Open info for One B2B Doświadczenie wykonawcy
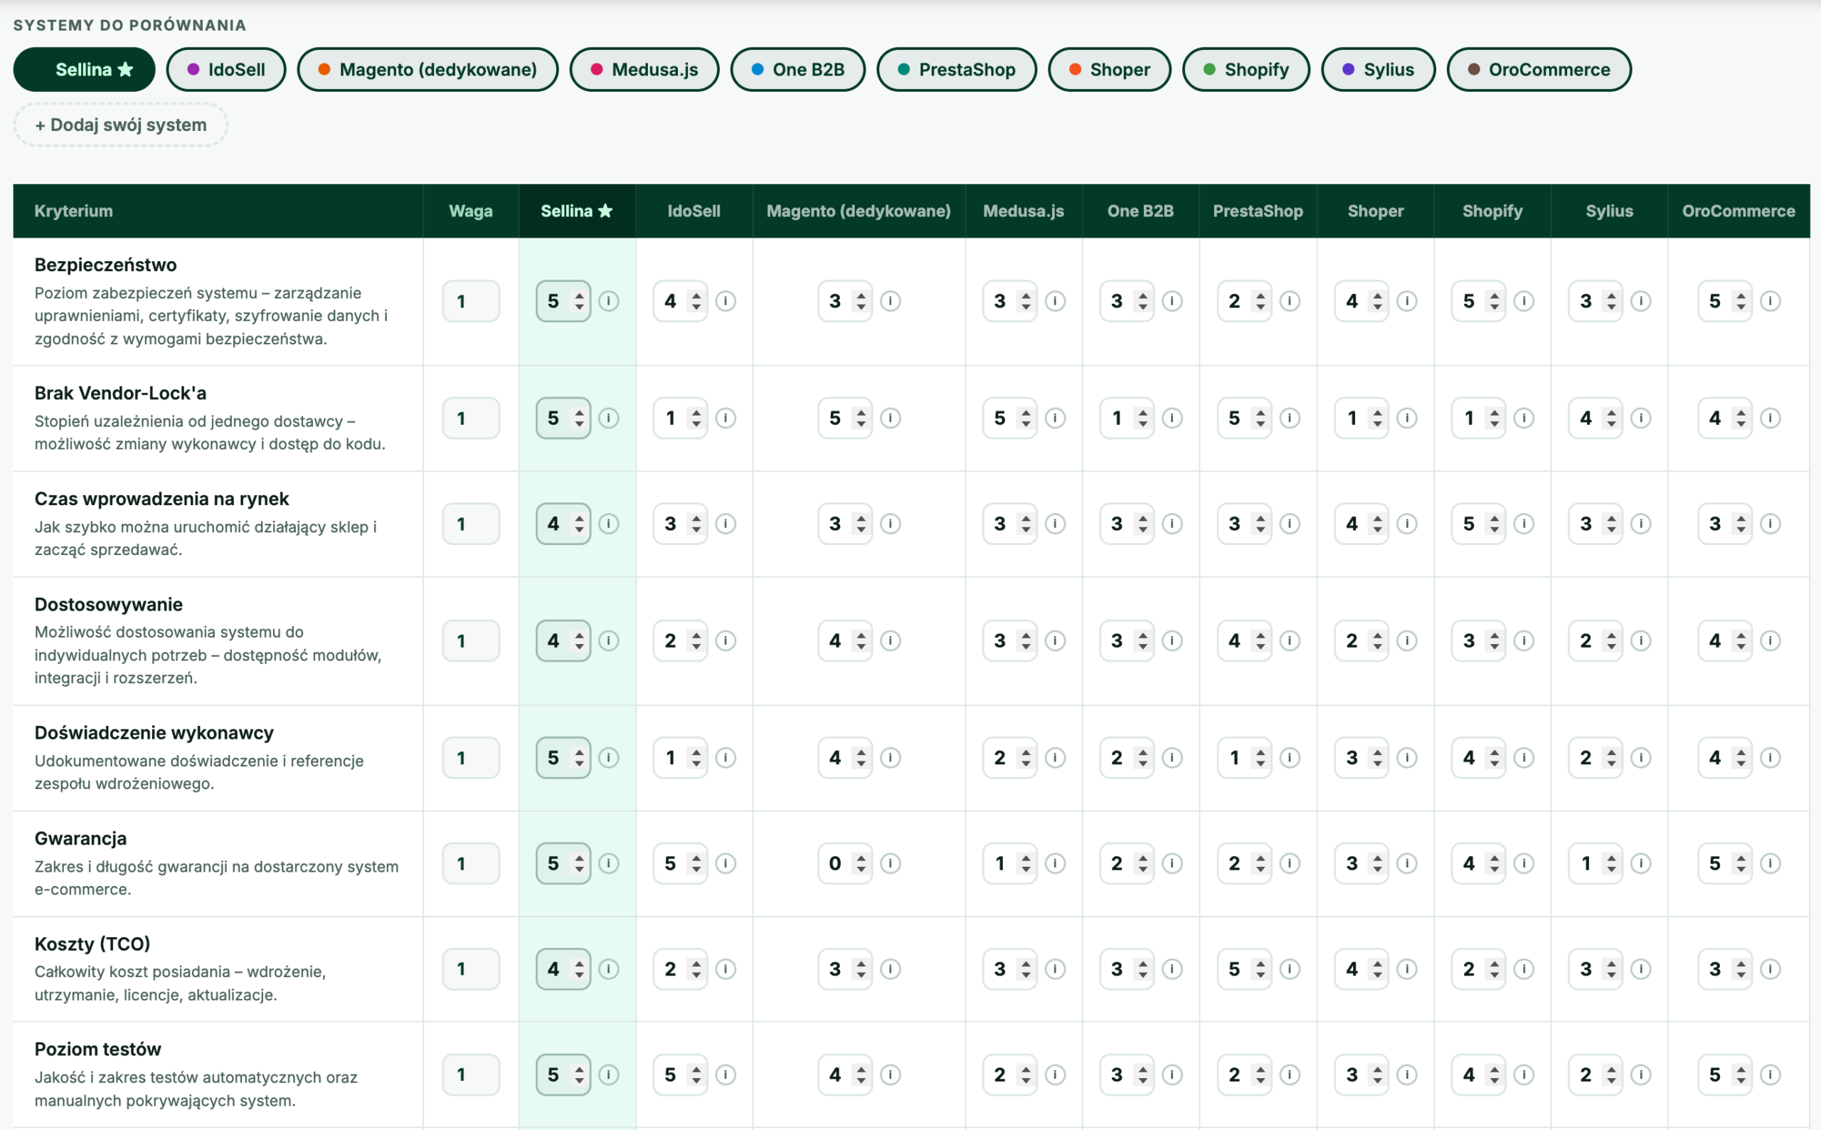This screenshot has height=1130, width=1821. pyautogui.click(x=1172, y=758)
